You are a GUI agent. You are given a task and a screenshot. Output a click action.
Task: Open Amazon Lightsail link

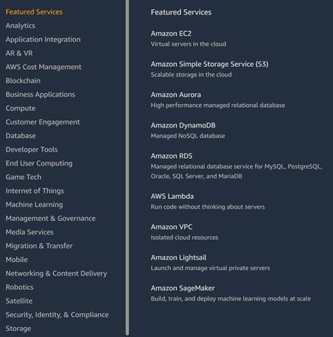coord(179,257)
